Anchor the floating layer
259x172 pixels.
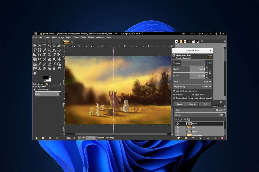pos(215,138)
